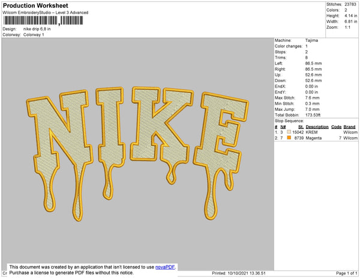360x278 pixels.
Task: Click the KREM cream color swatch
Action: coord(289,132)
